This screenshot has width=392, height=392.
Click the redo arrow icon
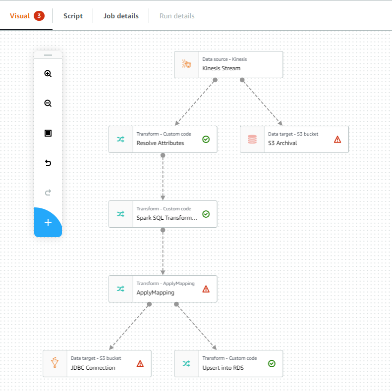48,193
